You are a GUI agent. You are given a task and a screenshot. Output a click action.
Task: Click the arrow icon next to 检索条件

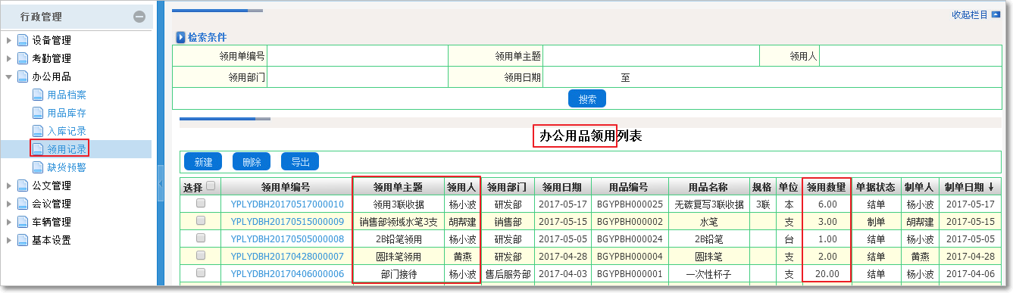(x=180, y=37)
